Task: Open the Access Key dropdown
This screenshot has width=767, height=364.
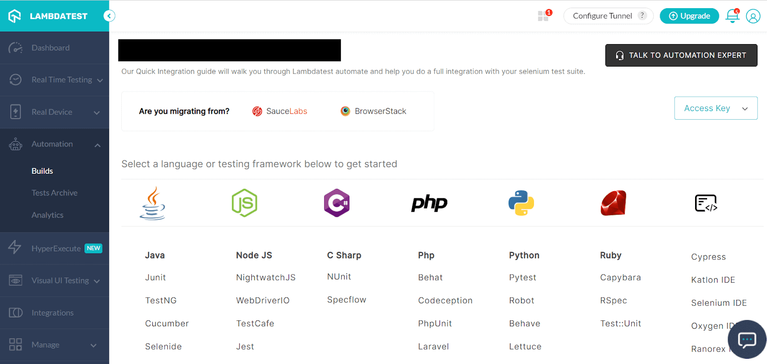Action: click(715, 108)
